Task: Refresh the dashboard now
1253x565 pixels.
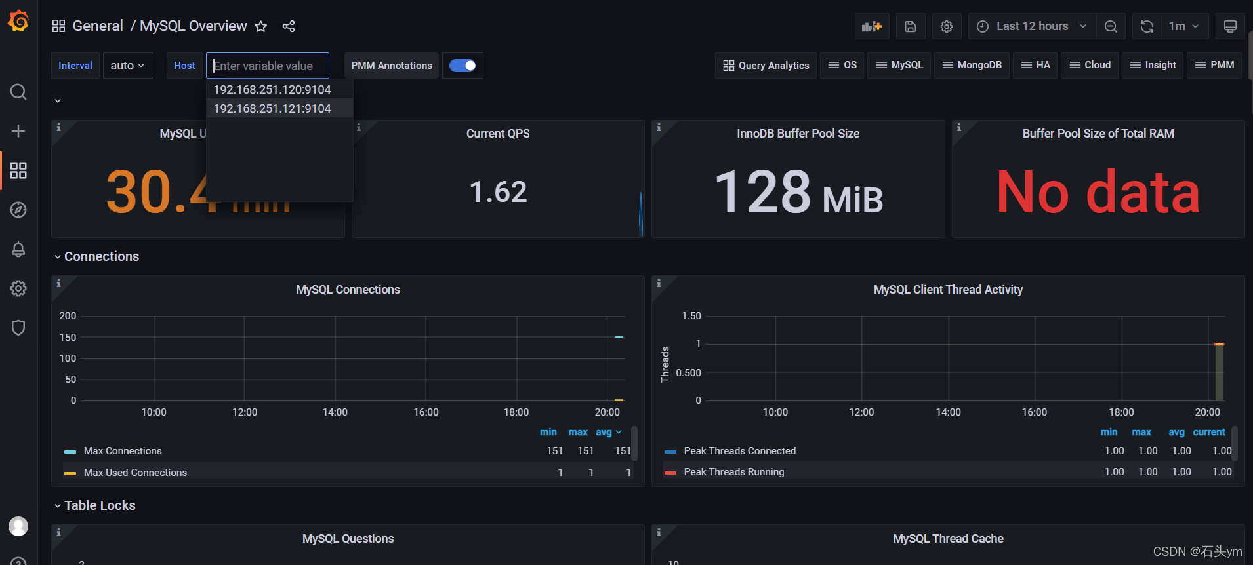Action: coord(1147,26)
